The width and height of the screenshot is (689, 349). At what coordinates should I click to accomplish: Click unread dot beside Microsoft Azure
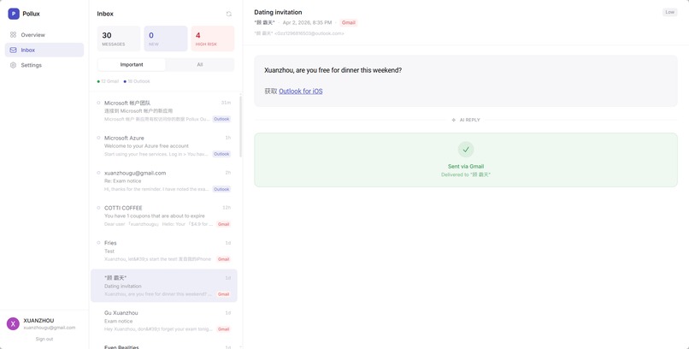click(x=98, y=138)
